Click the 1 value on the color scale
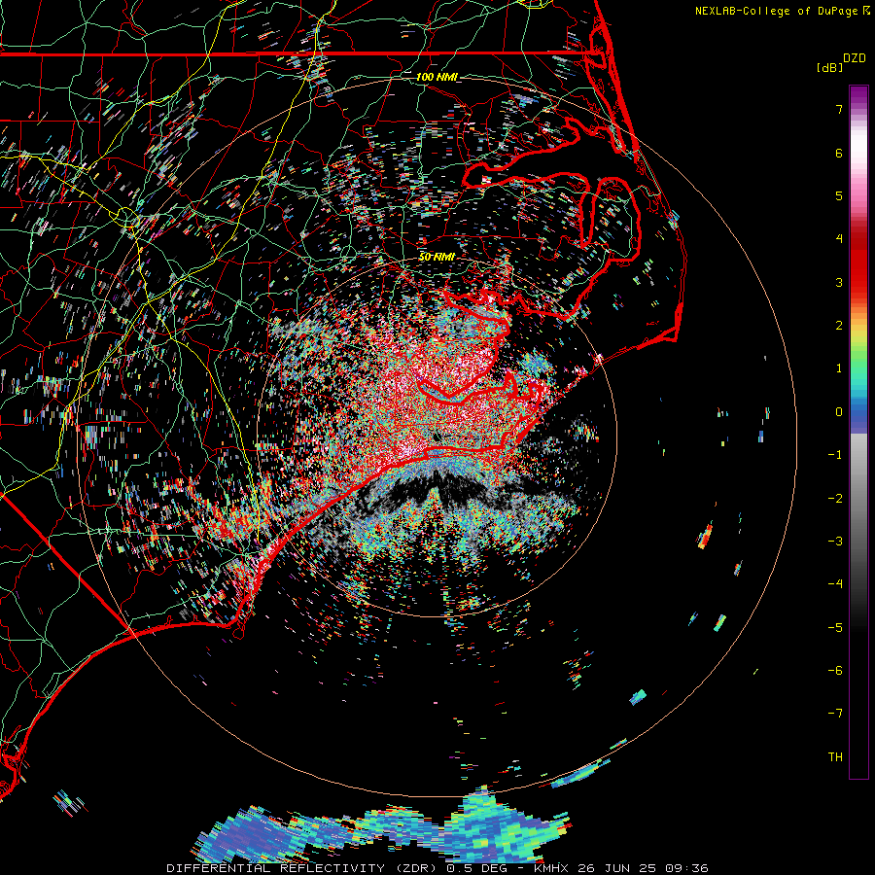 point(839,368)
